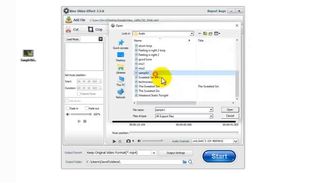Viewport: 325px width, 183px height.
Task: Browse output folder with folder icon
Action: pos(184,162)
